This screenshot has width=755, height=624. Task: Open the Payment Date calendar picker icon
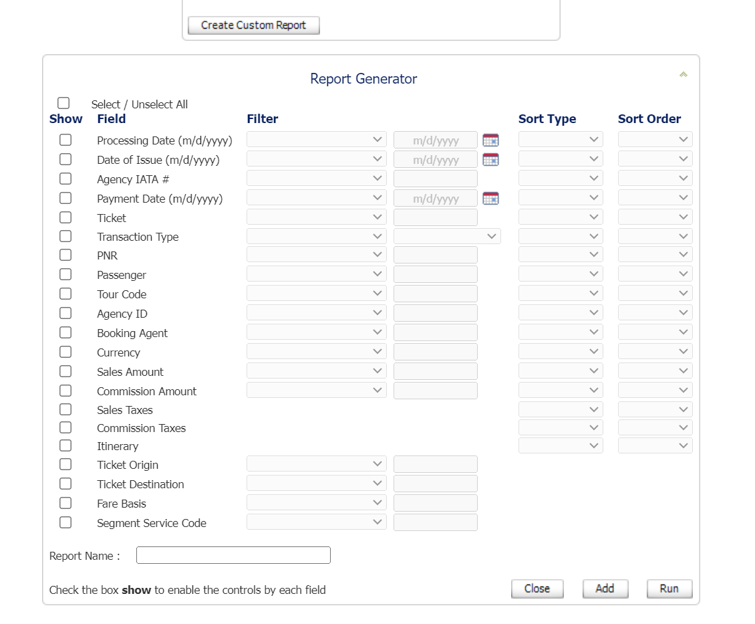[490, 199]
